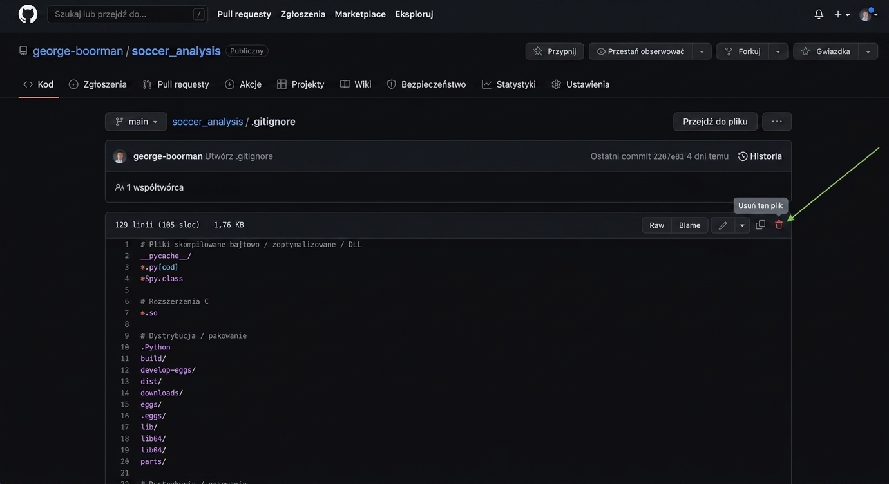Click the develop-eggs/ code line
889x484 pixels.
pyautogui.click(x=168, y=370)
